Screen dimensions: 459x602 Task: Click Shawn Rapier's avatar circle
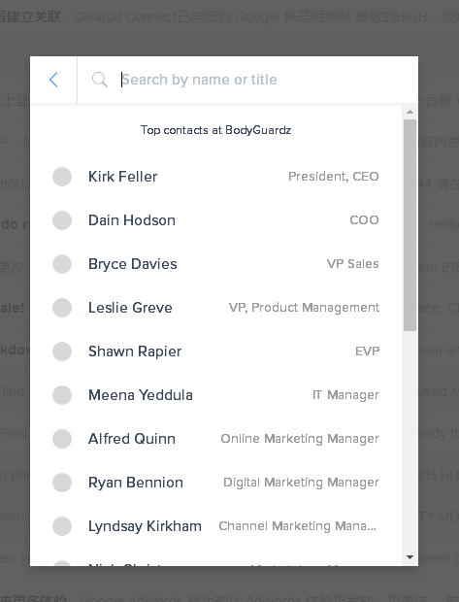pyautogui.click(x=62, y=351)
